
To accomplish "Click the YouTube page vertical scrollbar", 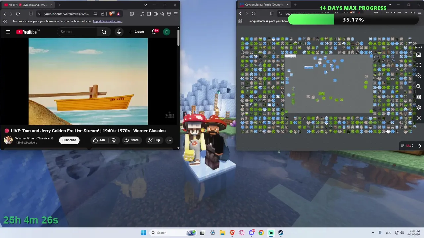I will 178,38.
